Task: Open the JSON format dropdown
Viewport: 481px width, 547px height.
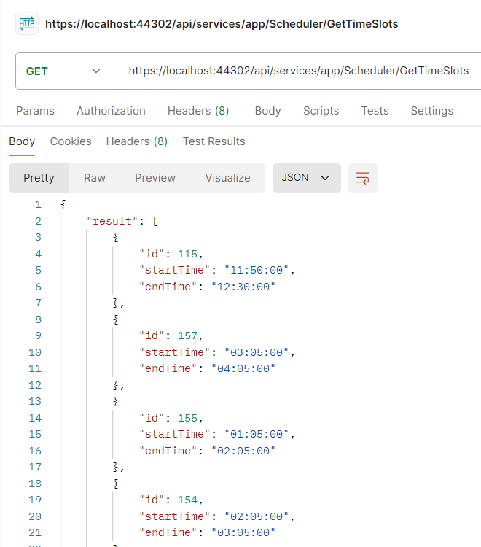Action: coord(306,178)
